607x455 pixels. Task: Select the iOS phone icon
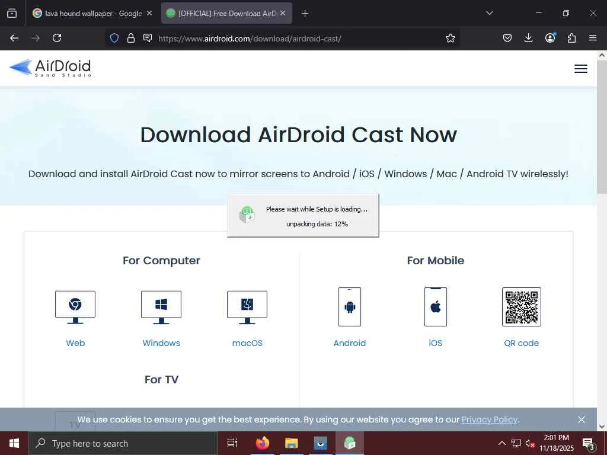point(436,307)
